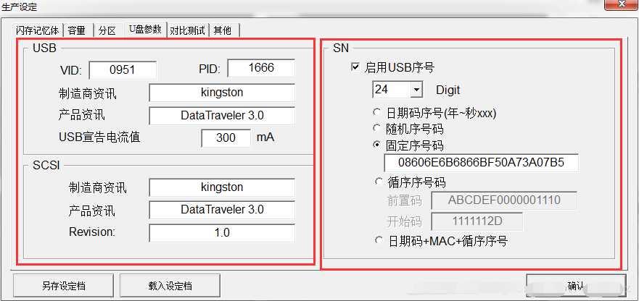Image resolution: width=639 pixels, height=301 pixels.
Task: Go to the 对比测试 tab
Action: coord(187,30)
